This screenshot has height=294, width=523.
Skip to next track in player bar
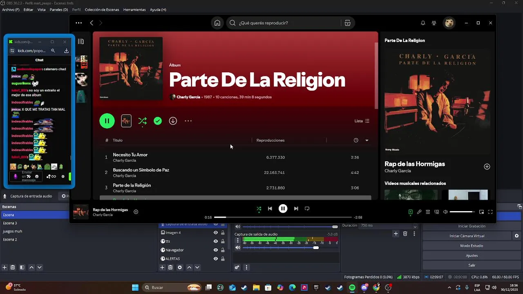coord(296,209)
